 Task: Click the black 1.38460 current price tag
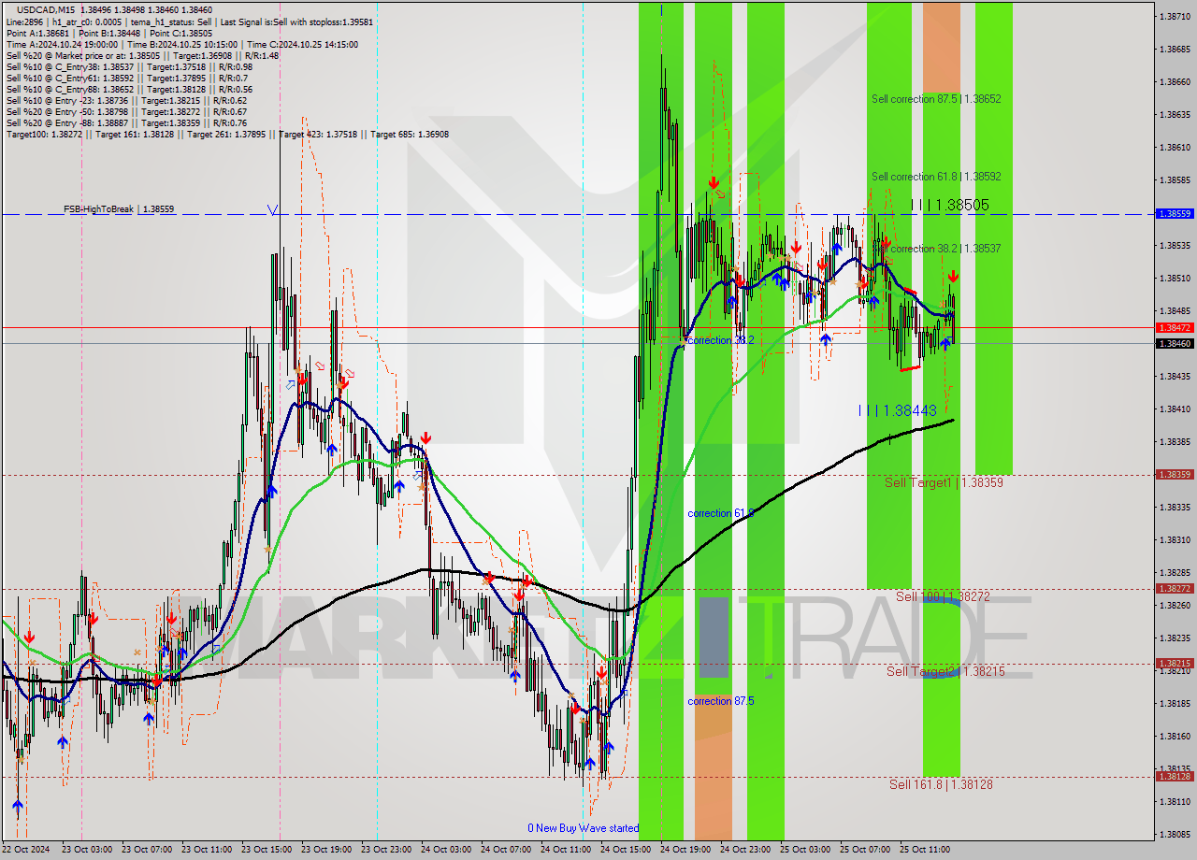point(1175,343)
